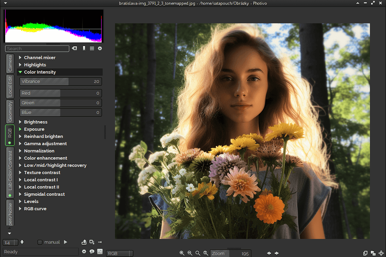Select the RGB vertical tab

tap(10, 135)
